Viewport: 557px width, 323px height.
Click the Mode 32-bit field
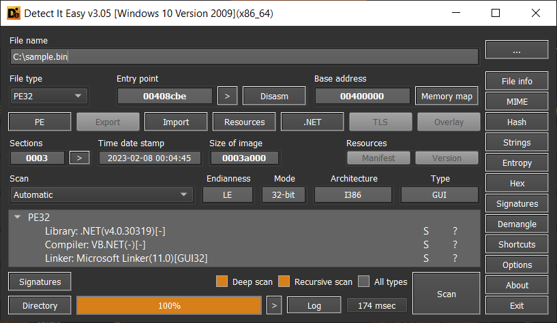click(284, 194)
